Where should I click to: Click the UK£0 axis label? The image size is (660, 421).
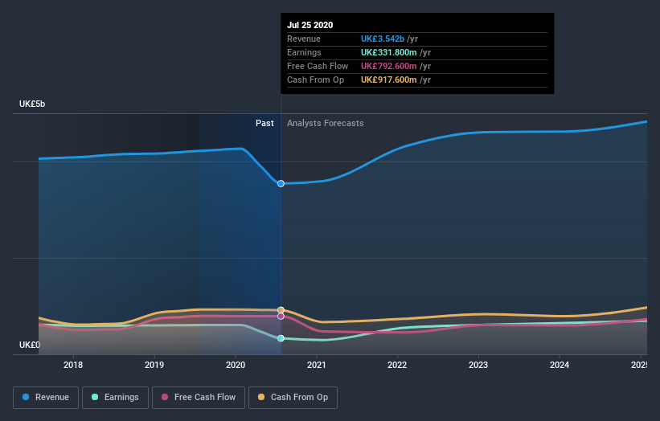click(30, 345)
